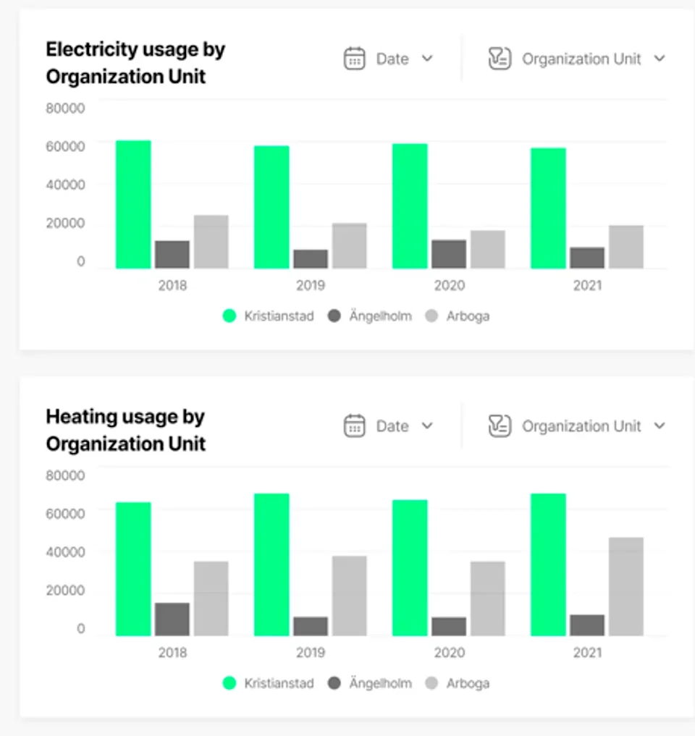Image resolution: width=695 pixels, height=736 pixels.
Task: Click organization filter icon in Heating card
Action: [x=500, y=426]
